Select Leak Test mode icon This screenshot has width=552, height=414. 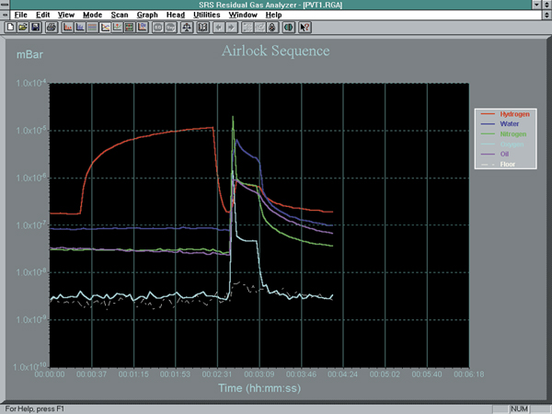click(x=117, y=27)
